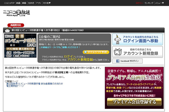The image size is (169, 112).
Task: Click the Nico Nico Live logo
Action: [16, 13]
